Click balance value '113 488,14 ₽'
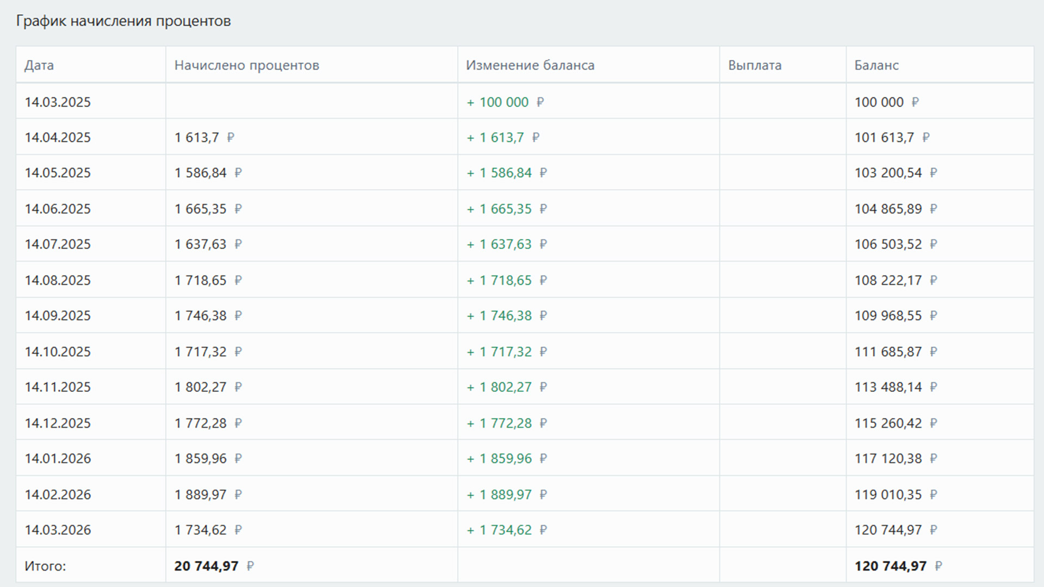 896,387
